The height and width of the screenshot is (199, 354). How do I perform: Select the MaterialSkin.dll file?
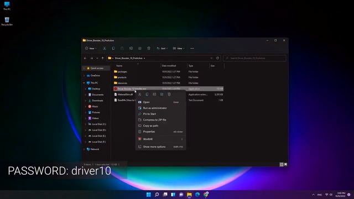click(x=125, y=95)
